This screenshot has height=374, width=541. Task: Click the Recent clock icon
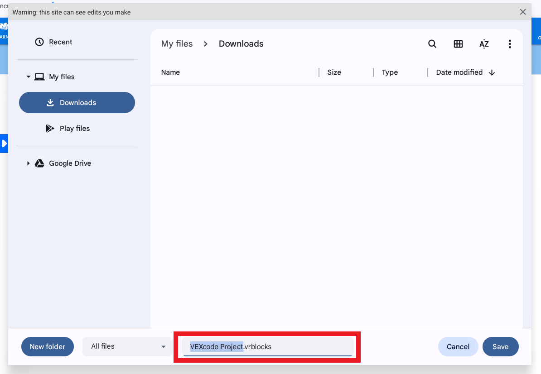(x=39, y=42)
